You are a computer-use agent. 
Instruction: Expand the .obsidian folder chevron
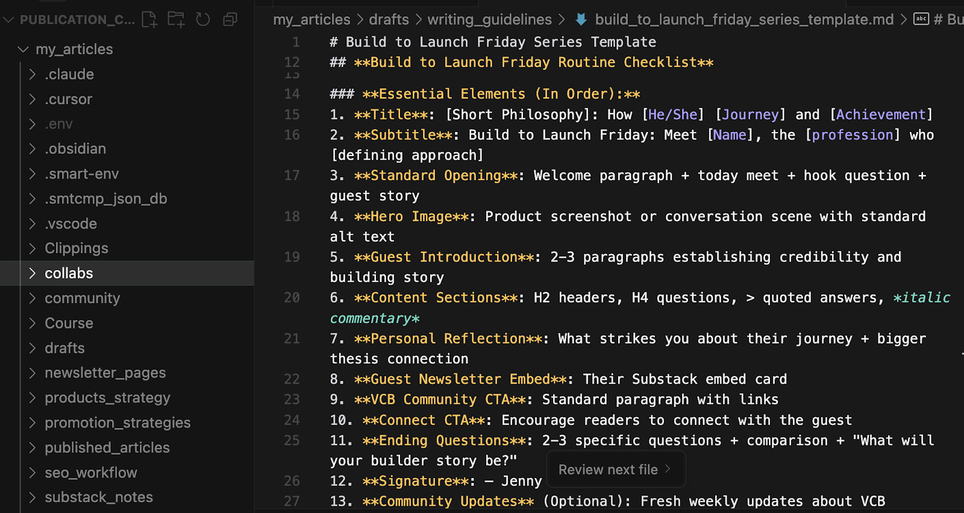click(33, 148)
